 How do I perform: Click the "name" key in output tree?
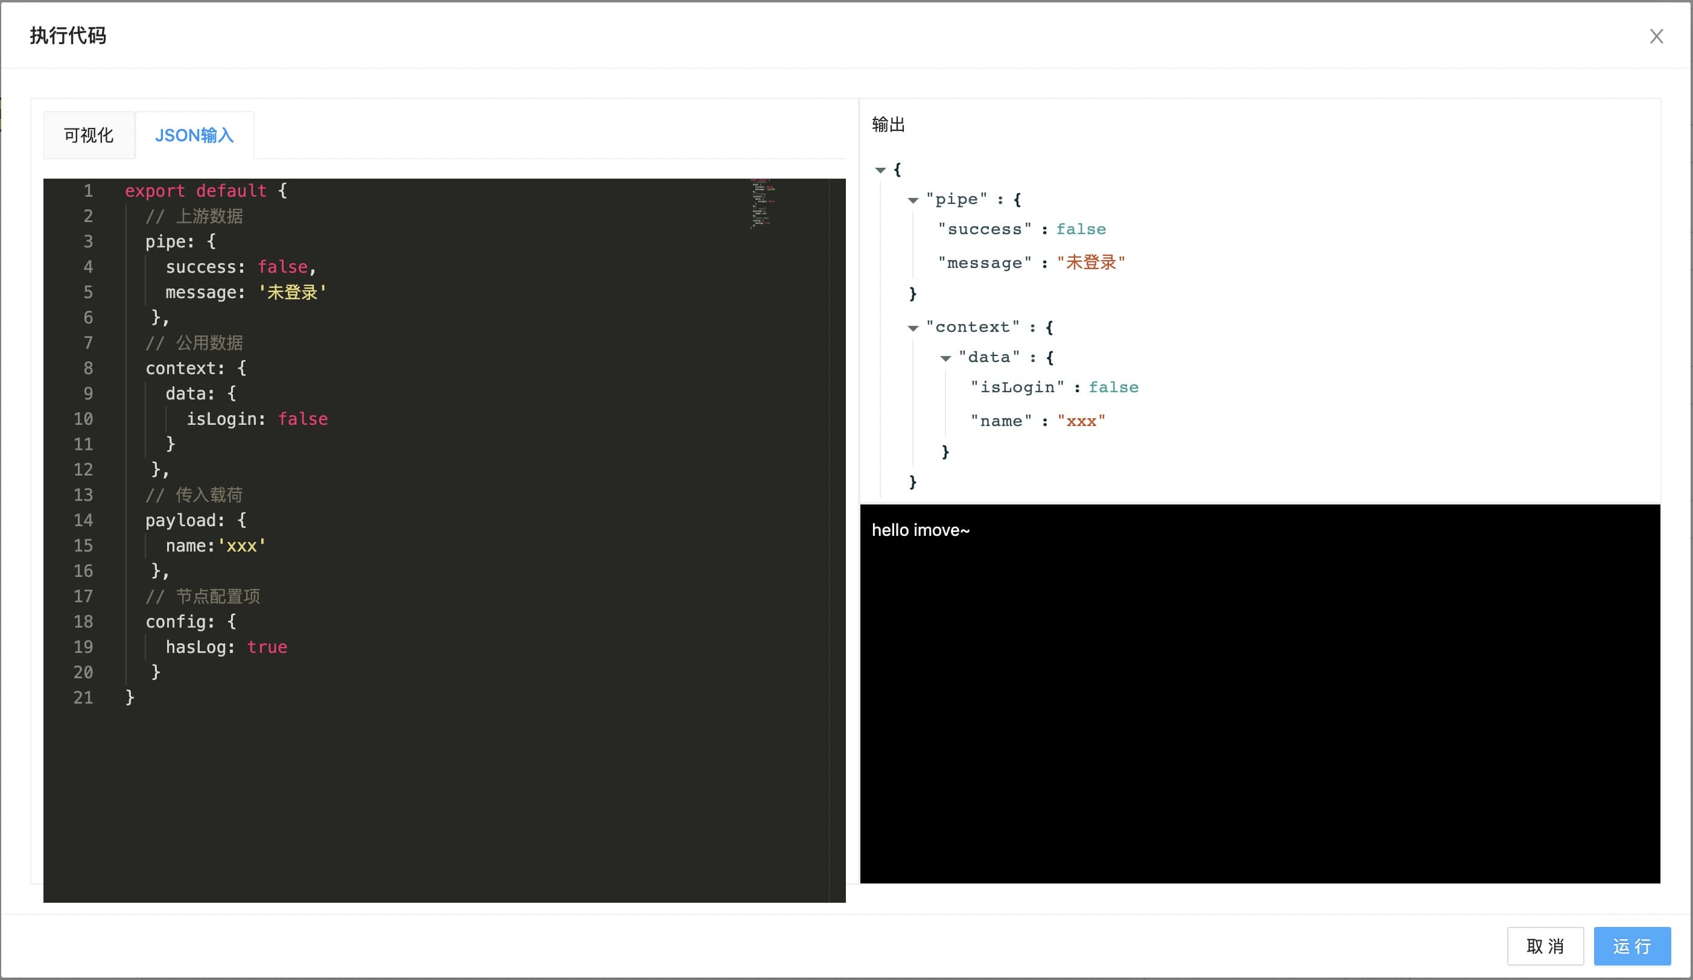1001,421
